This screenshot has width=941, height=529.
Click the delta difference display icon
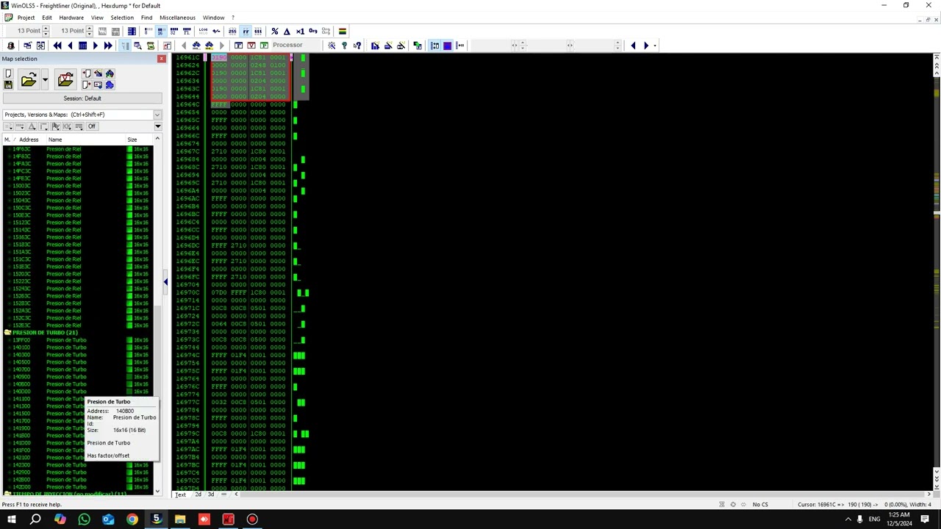pyautogui.click(x=287, y=32)
